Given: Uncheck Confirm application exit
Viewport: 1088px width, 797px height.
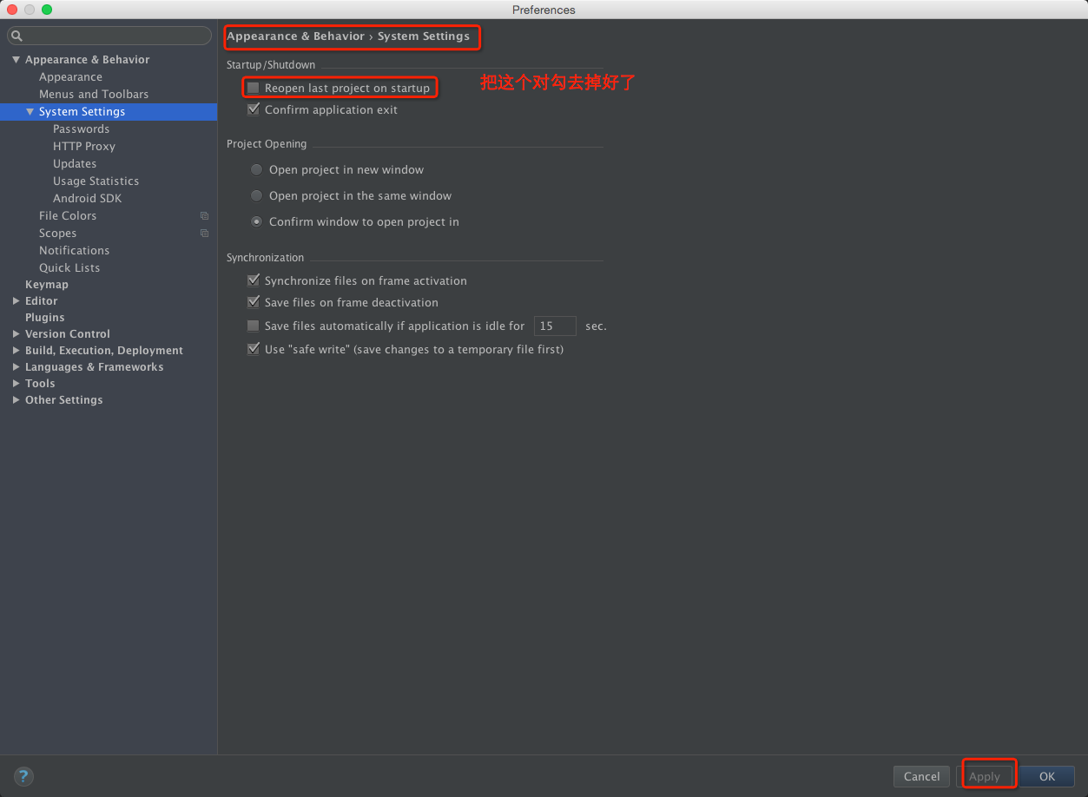Looking at the screenshot, I should [254, 109].
